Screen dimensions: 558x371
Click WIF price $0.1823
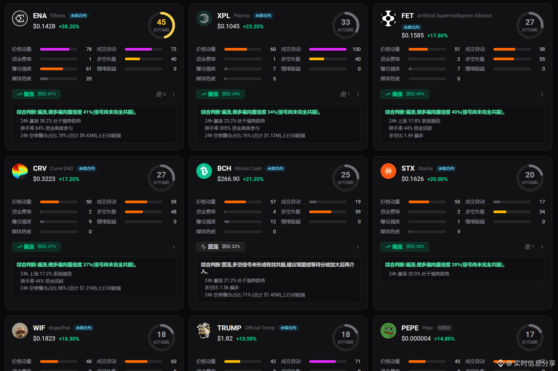(44, 339)
